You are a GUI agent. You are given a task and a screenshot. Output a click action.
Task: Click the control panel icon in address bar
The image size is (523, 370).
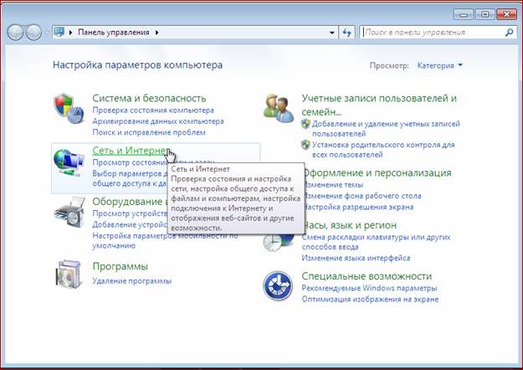click(59, 32)
